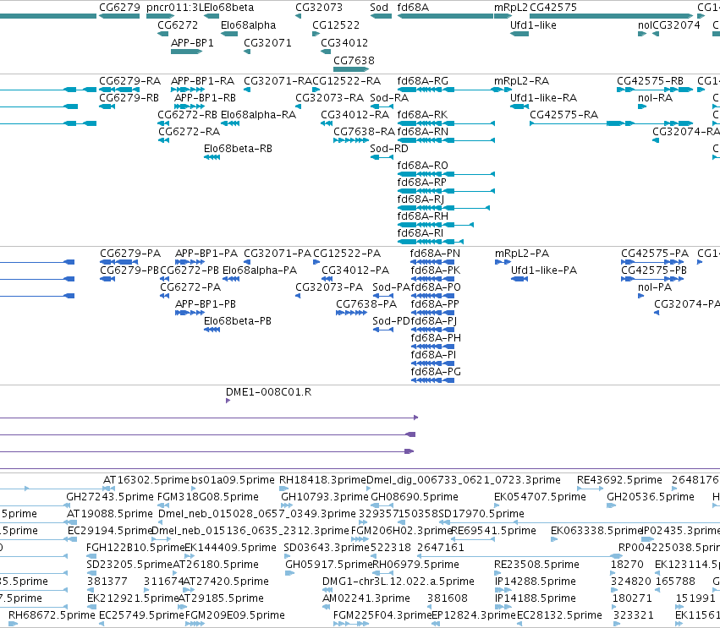The image size is (720, 628).
Task: Open the APP-BP1-RB transcript label
Action: (206, 98)
